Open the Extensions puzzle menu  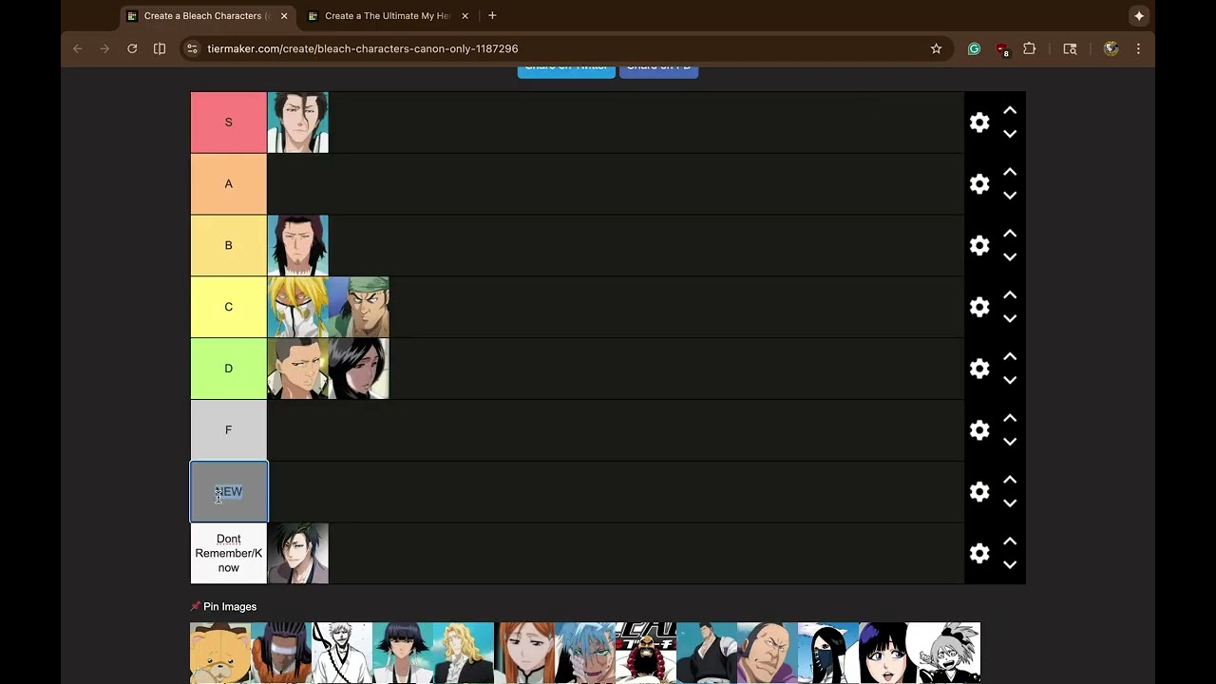[x=1029, y=48]
